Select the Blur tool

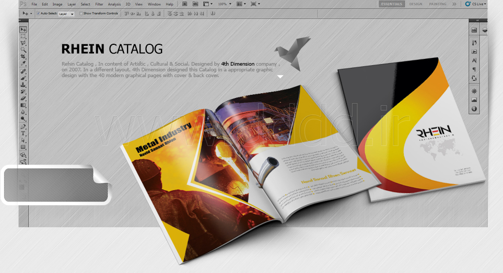click(23, 112)
